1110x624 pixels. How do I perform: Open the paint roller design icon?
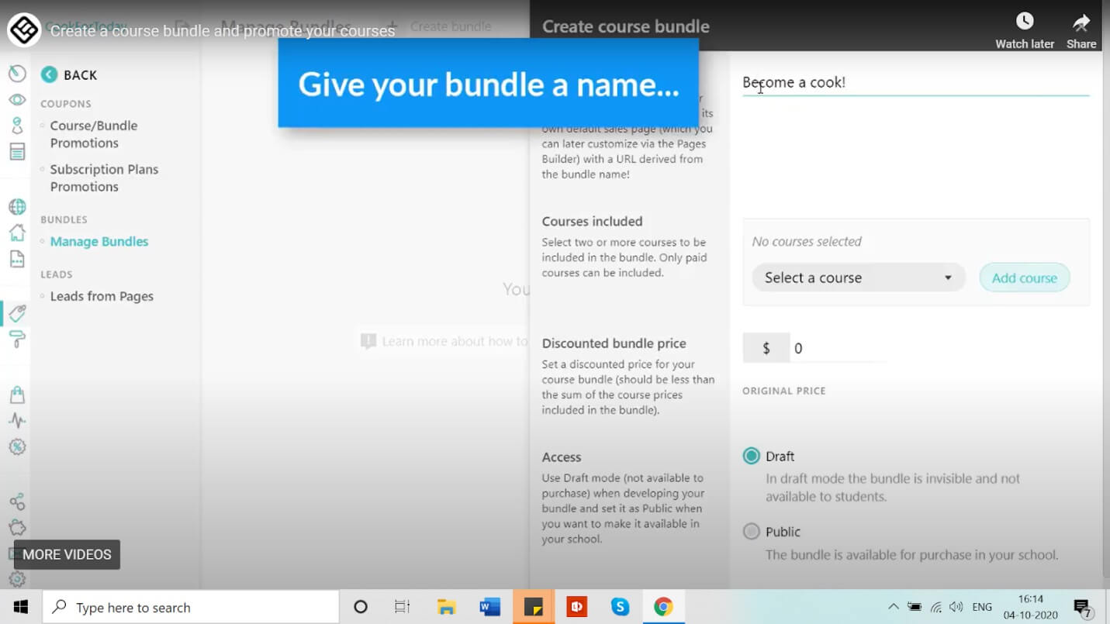17,339
